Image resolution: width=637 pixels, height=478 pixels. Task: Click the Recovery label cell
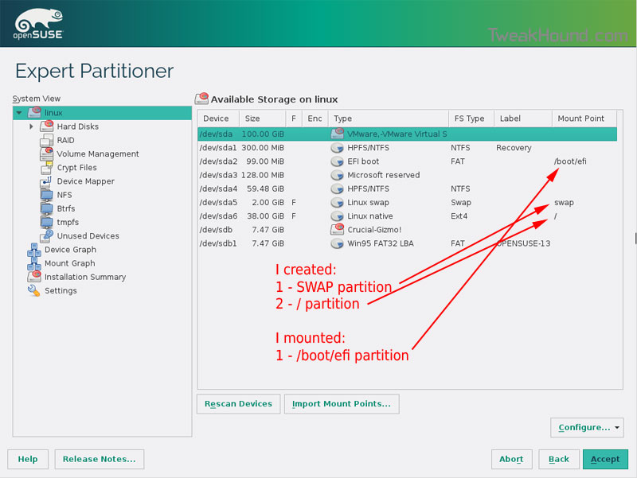(x=514, y=148)
